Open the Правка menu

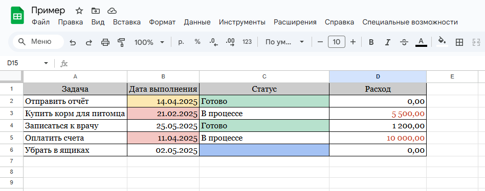(x=71, y=22)
